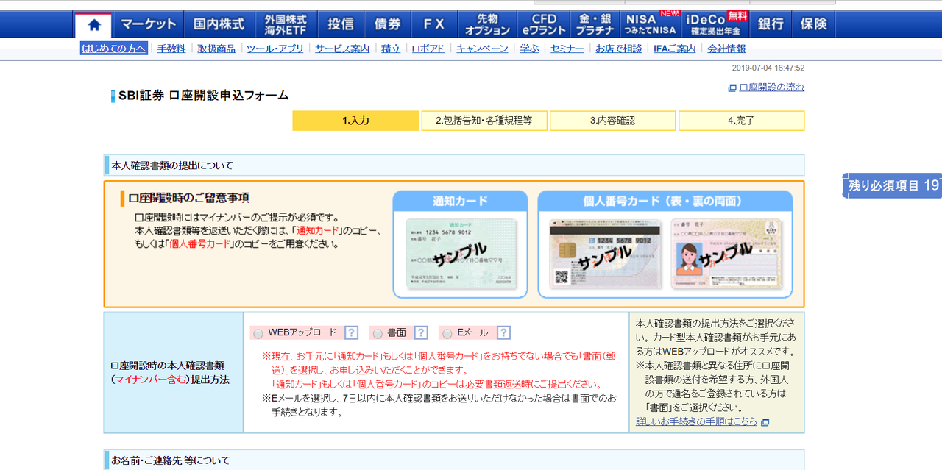
Task: Open the 銀行 menu tab
Action: [x=771, y=24]
